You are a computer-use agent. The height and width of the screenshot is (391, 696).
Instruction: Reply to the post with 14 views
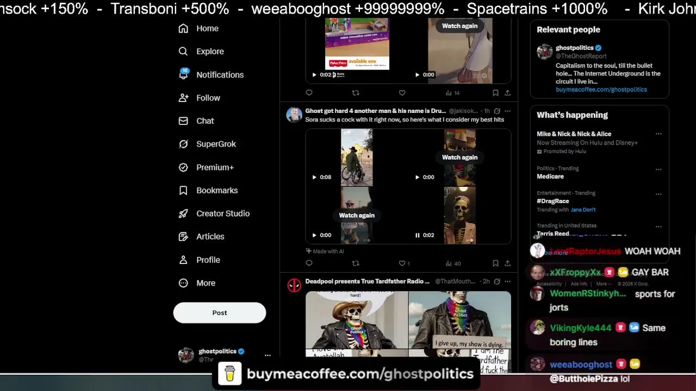(x=309, y=93)
